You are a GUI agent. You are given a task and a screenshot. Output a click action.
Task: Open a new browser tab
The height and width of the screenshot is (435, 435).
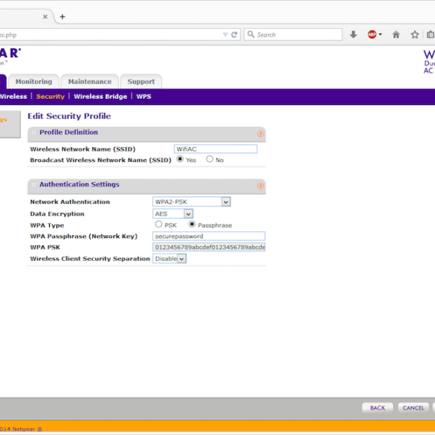coord(62,17)
